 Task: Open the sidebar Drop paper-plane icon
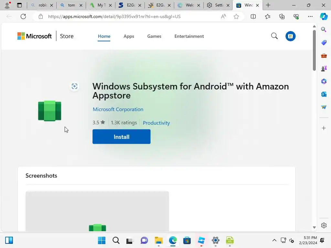[324, 107]
